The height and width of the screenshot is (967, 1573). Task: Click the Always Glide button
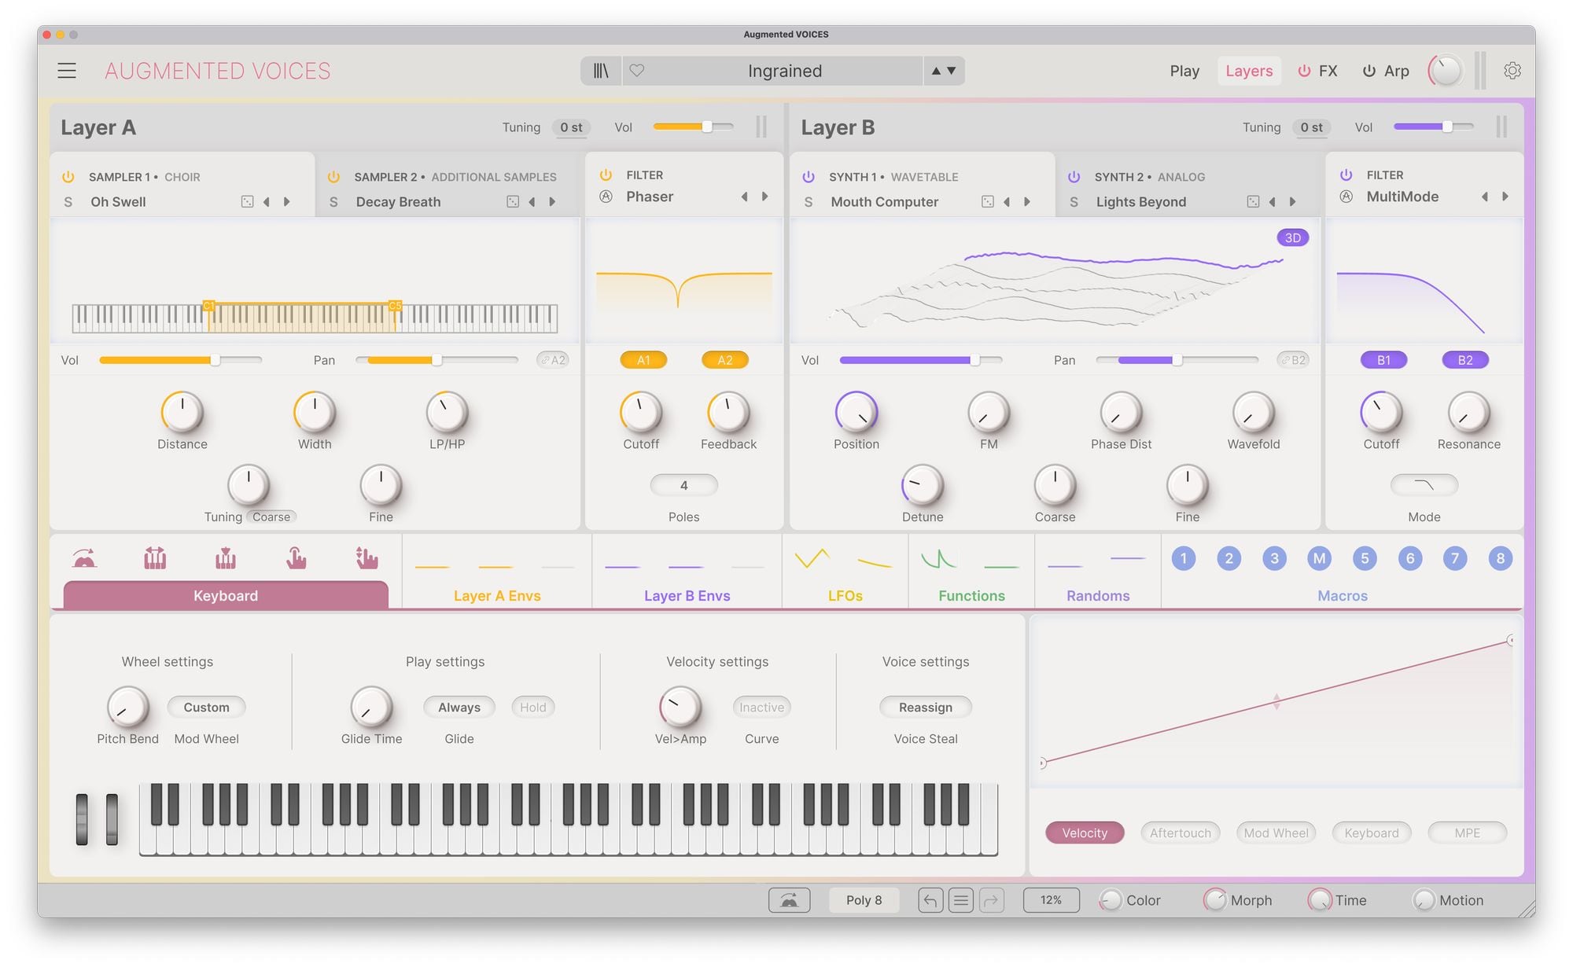click(x=459, y=708)
